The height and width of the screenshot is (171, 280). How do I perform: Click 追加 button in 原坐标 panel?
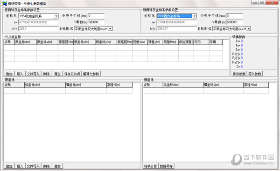pyautogui.click(x=9, y=166)
